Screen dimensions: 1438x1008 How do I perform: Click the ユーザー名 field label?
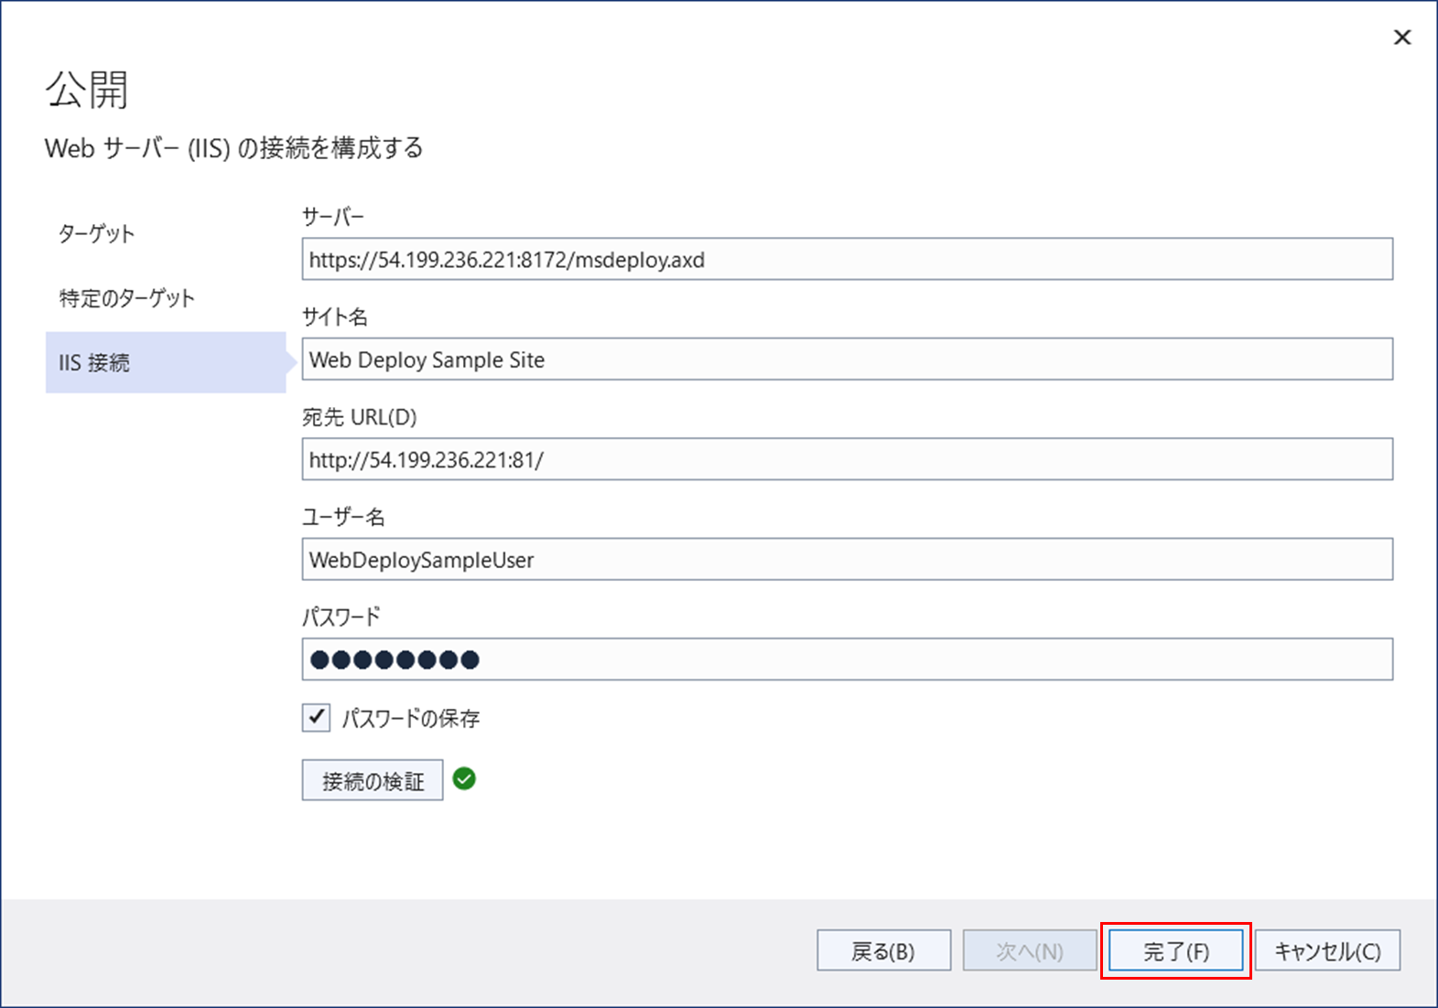(344, 517)
